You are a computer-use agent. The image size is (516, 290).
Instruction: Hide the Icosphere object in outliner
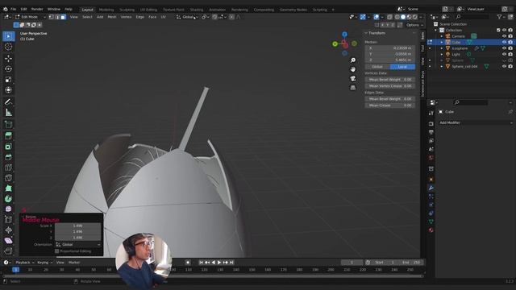tap(504, 48)
